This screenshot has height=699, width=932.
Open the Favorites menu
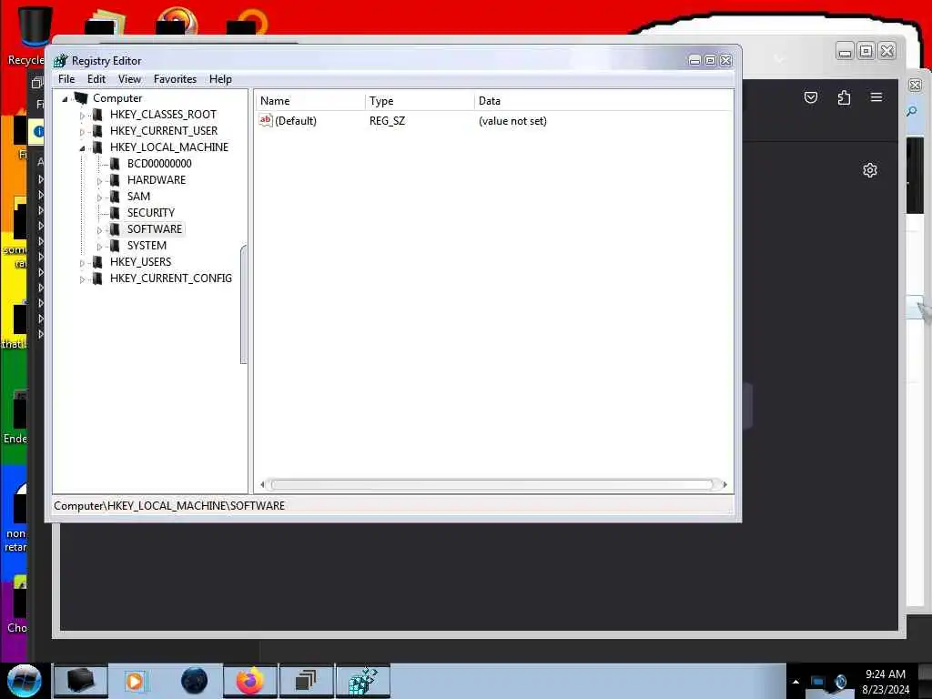(x=175, y=79)
